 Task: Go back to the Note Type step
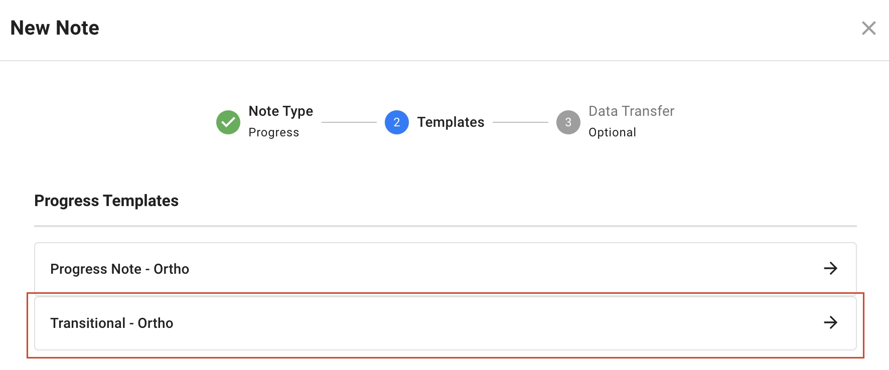click(281, 111)
